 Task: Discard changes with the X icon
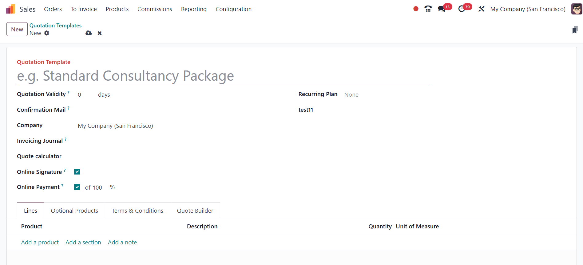click(100, 33)
